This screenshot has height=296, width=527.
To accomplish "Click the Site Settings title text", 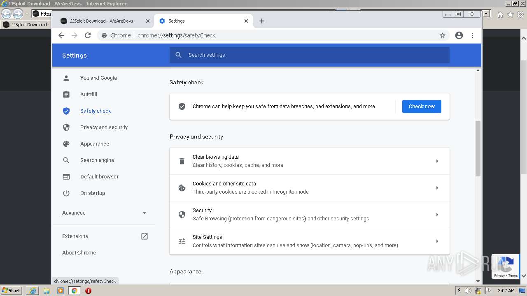I will 208,237.
